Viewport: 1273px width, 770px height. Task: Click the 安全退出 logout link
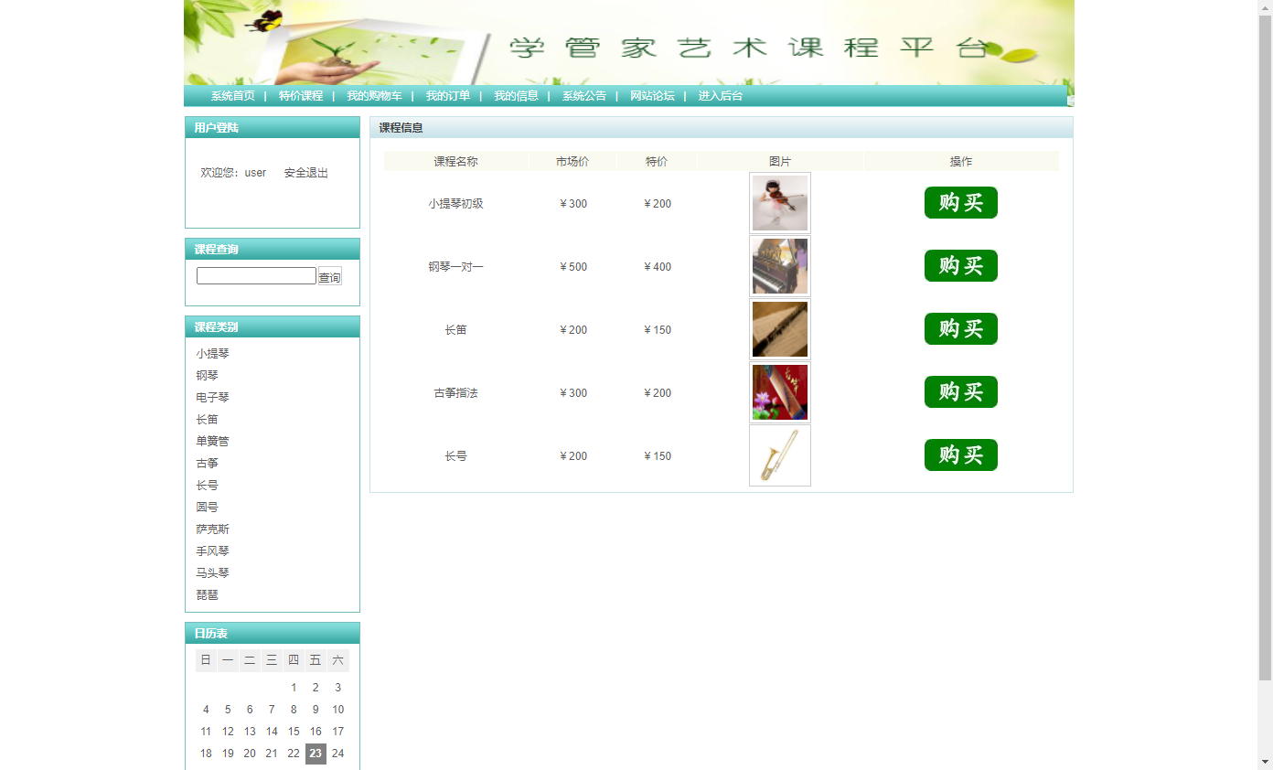pyautogui.click(x=305, y=173)
